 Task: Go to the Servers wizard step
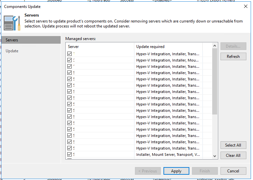tap(31, 40)
